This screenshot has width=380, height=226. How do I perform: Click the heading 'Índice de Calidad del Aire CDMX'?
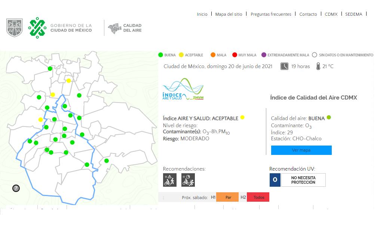(x=313, y=98)
